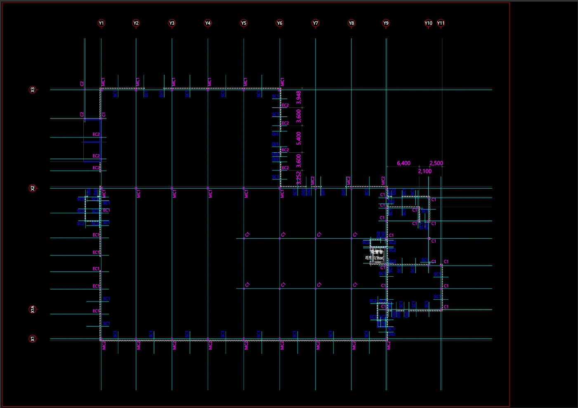Screen dimensions: 578x408
Task: Click the X3 row grid bubble
Action: [x=33, y=89]
